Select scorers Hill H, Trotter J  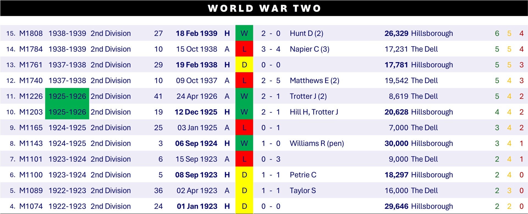[x=314, y=112]
